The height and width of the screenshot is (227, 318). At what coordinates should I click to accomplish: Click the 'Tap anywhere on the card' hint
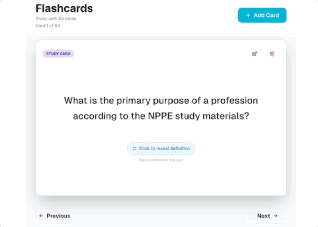(161, 160)
